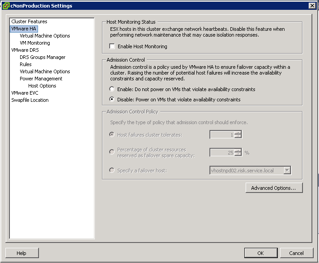Click the cluster icon in the title bar
Screen dimensions: 319x263
coord(6,6)
